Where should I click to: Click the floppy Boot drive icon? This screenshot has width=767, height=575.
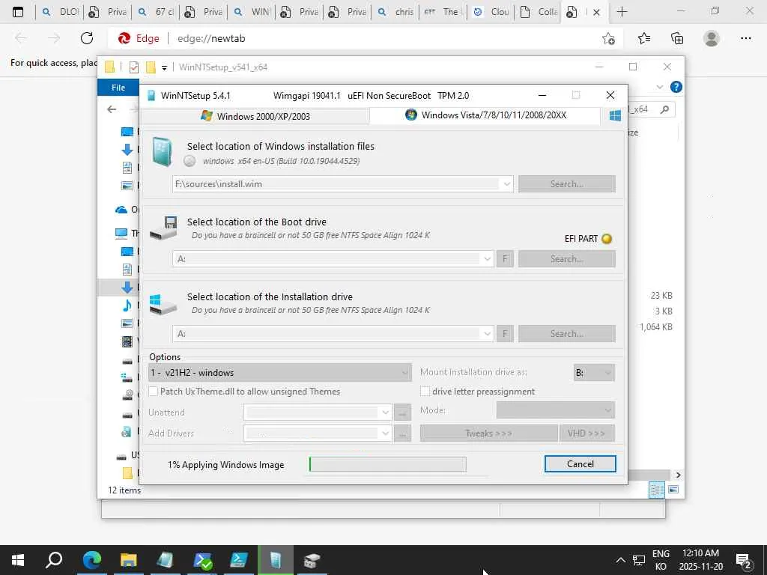pos(163,228)
